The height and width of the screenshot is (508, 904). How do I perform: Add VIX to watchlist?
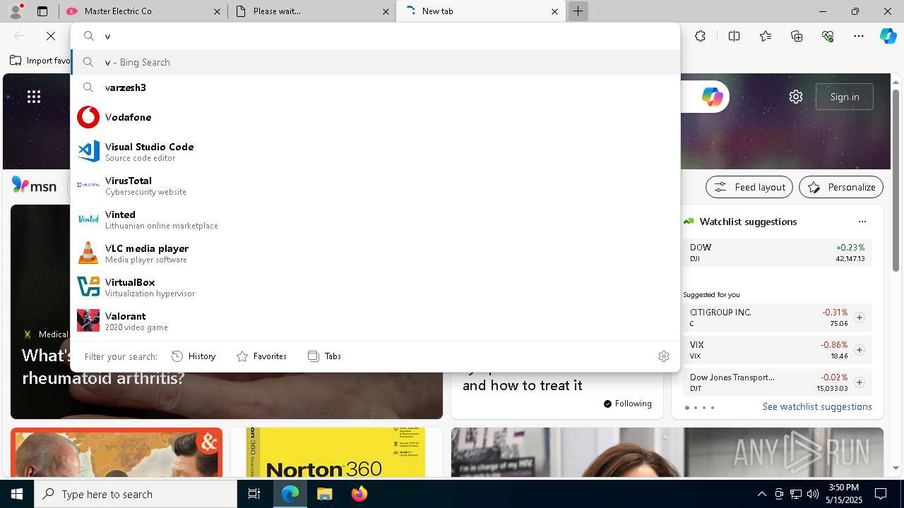click(860, 350)
